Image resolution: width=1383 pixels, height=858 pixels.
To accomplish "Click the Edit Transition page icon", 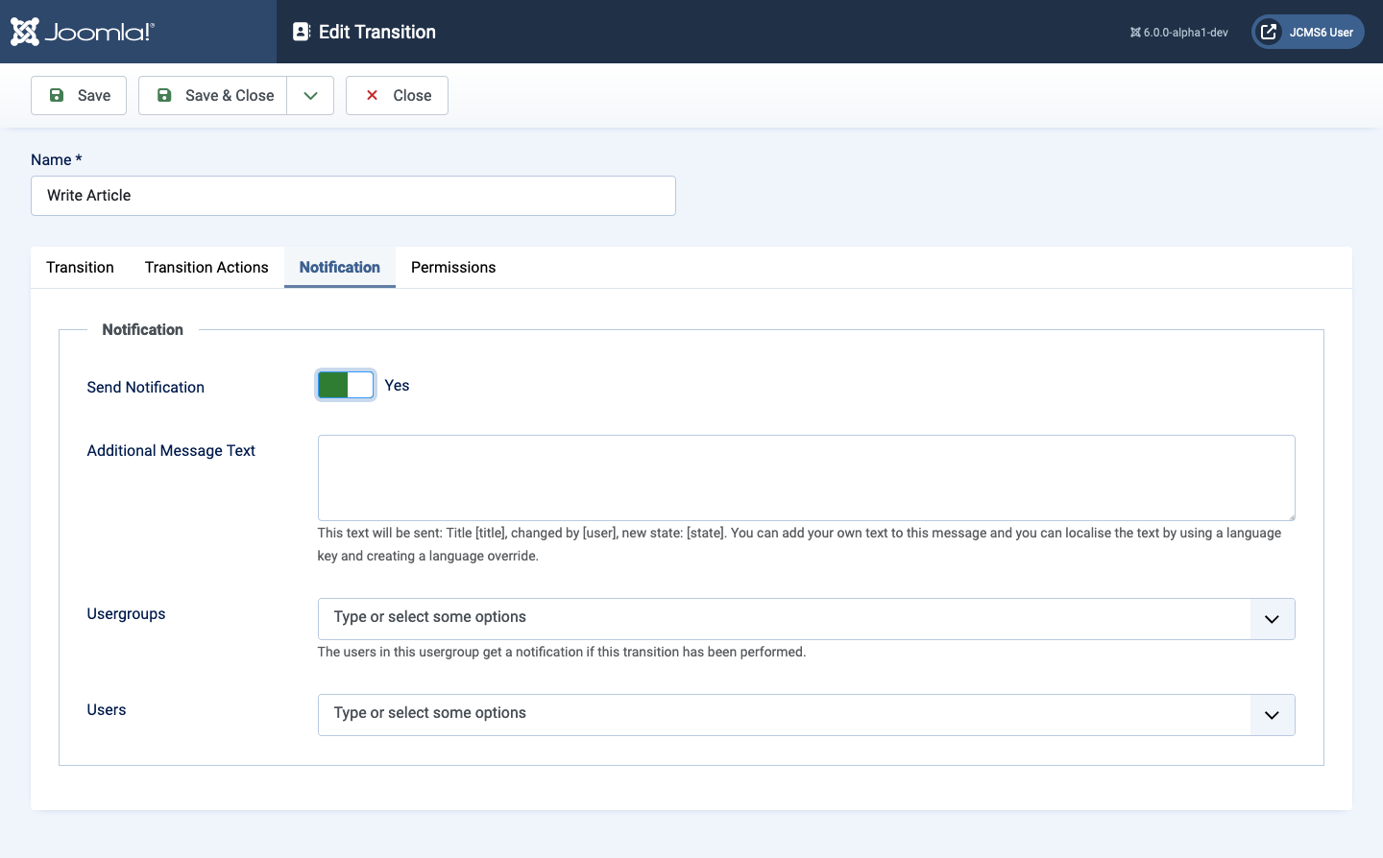I will pyautogui.click(x=303, y=32).
